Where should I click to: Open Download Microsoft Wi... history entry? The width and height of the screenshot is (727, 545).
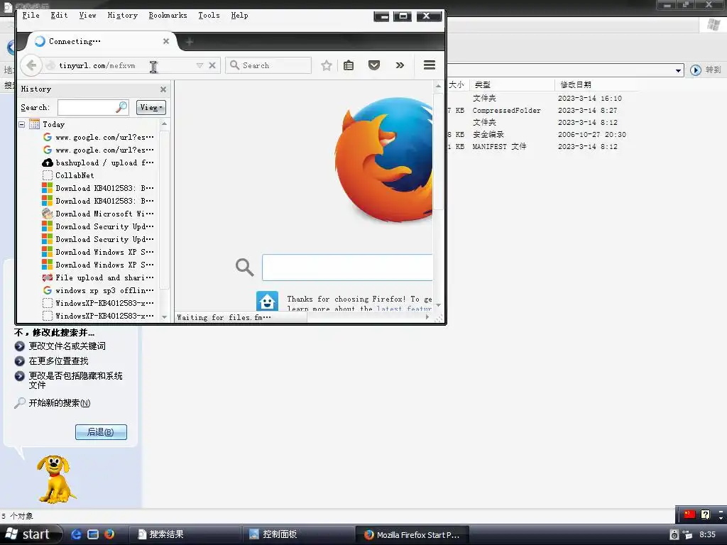(x=98, y=214)
